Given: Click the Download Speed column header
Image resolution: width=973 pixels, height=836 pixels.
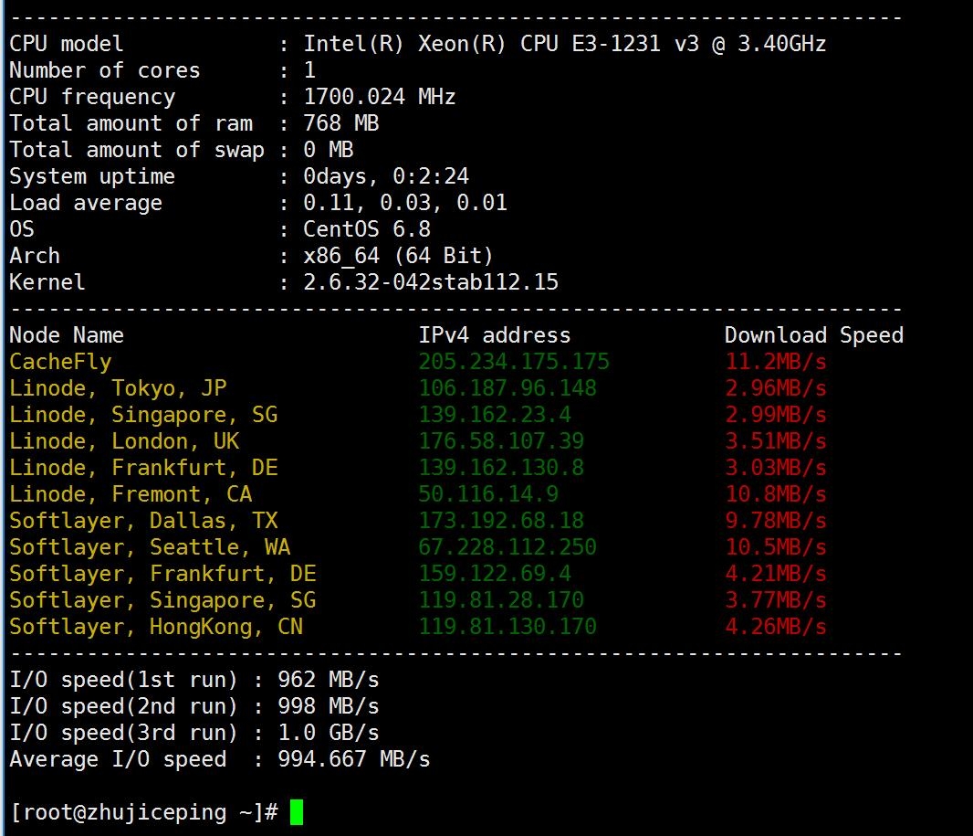Looking at the screenshot, I should [x=813, y=335].
